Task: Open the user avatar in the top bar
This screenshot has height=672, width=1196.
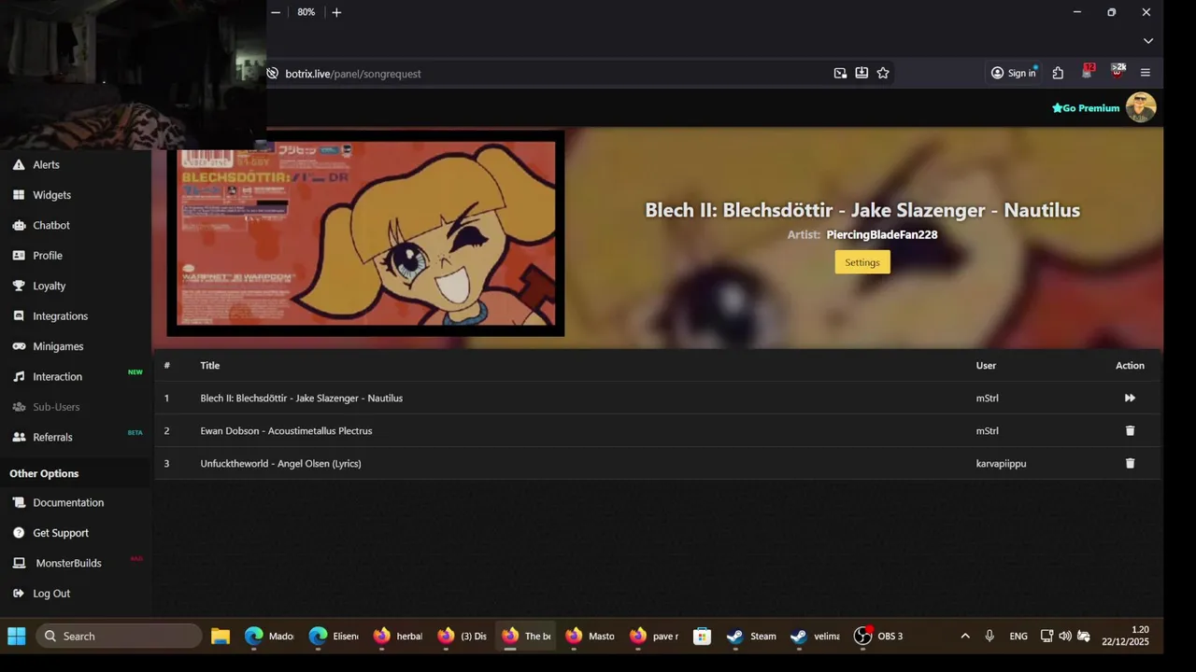Action: 1141,107
